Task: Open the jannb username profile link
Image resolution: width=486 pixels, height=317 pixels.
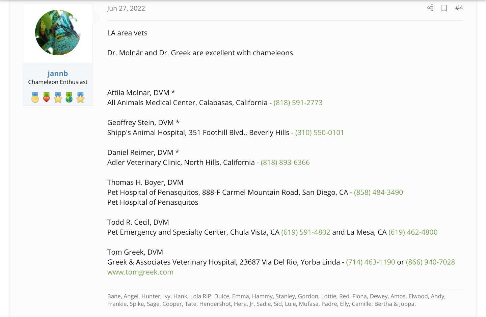Action: [58, 73]
